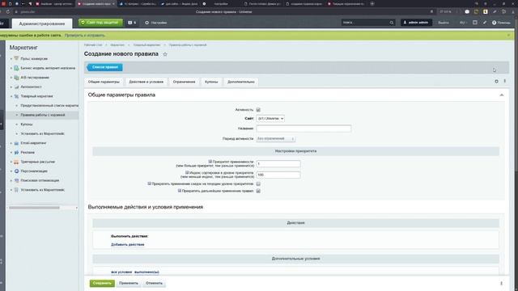Screen dimensions: 518x291
Task: Click the все условия link
Action: point(121,272)
